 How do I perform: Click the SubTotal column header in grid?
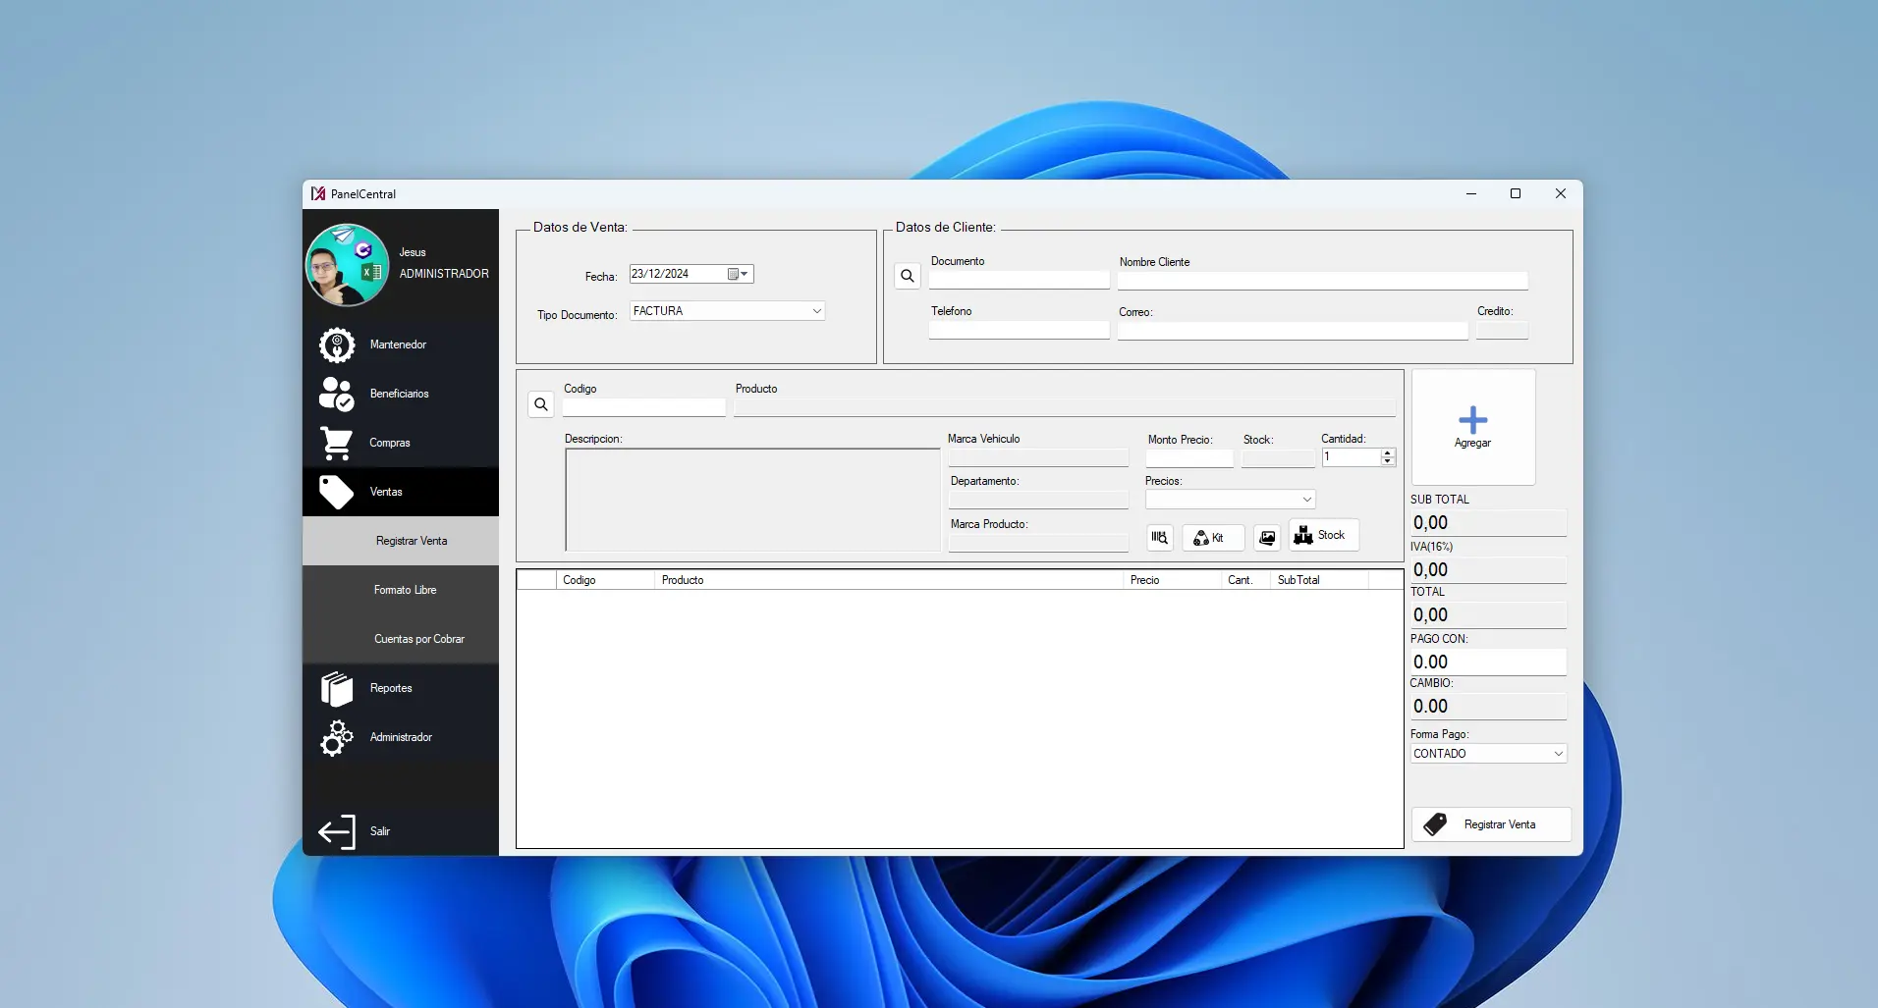pos(1319,580)
